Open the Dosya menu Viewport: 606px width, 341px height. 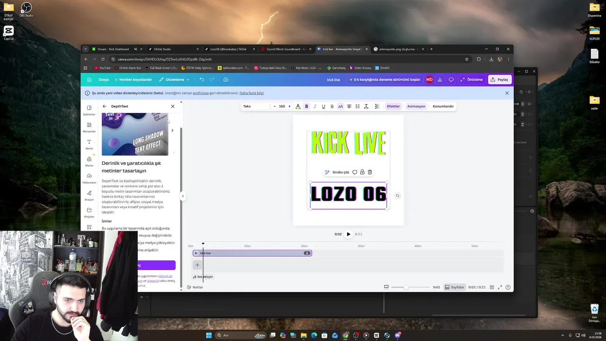pyautogui.click(x=104, y=80)
